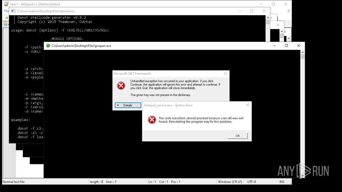Image resolution: width=342 pixels, height=192 pixels.
Task: Click the '-MODULE OPTIONS-' heading in donut console
Action: pyautogui.click(x=67, y=39)
